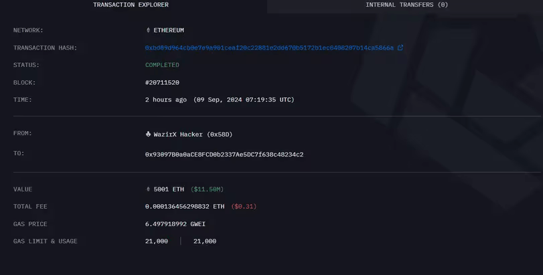
Task: Click the 09 Sep, 2024 07:19:35 UTC timestamp
Action: click(244, 100)
